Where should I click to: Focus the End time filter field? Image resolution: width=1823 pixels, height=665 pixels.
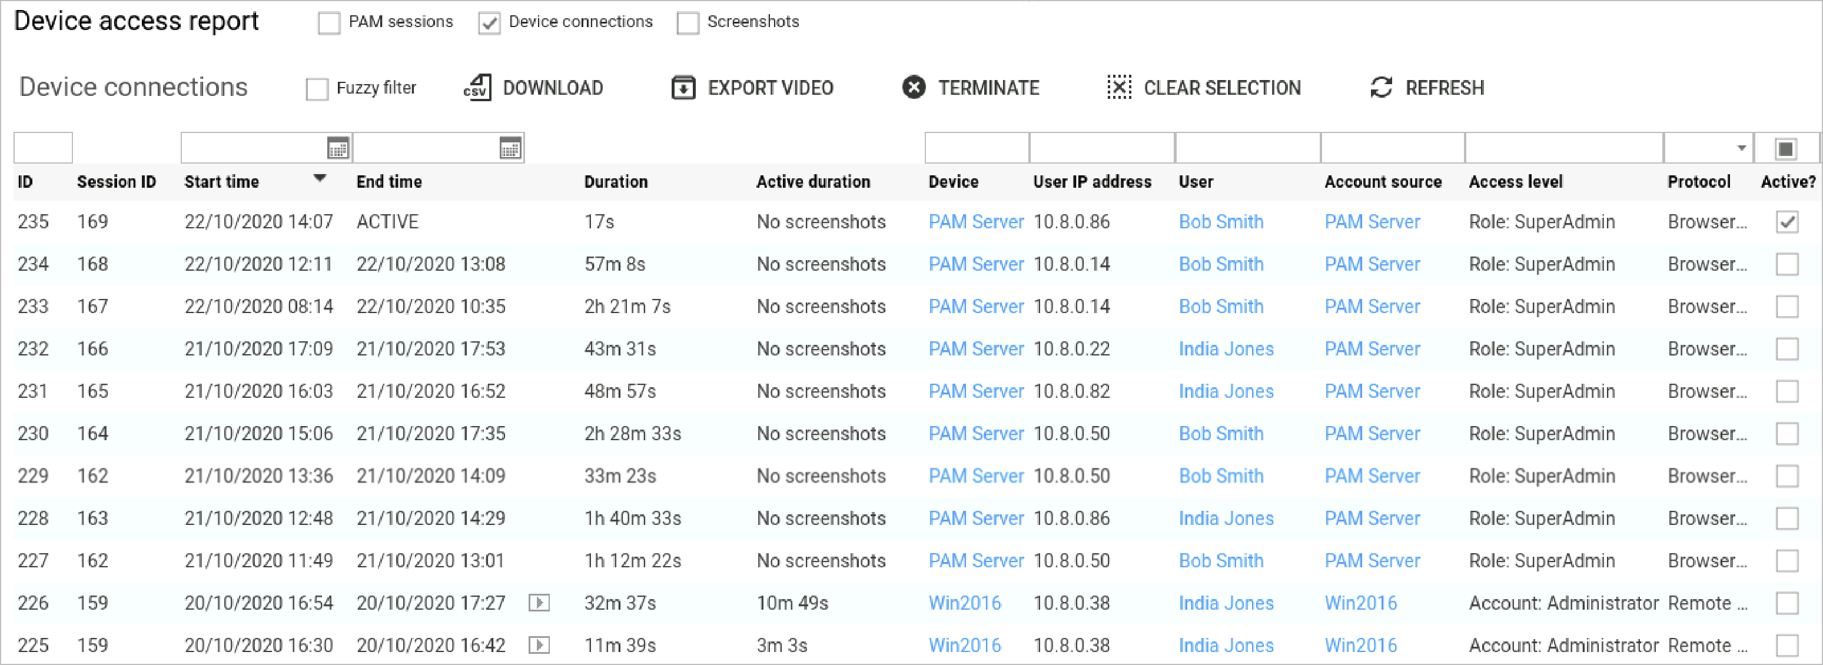(439, 148)
